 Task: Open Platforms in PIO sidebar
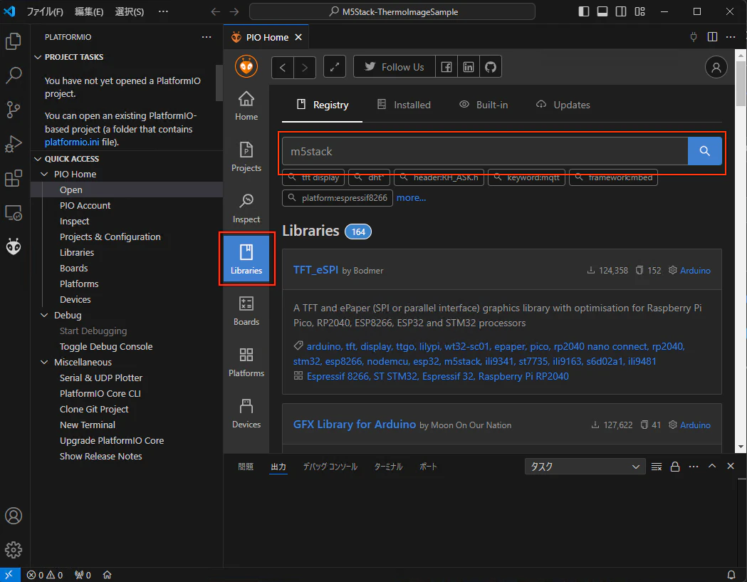(x=246, y=362)
